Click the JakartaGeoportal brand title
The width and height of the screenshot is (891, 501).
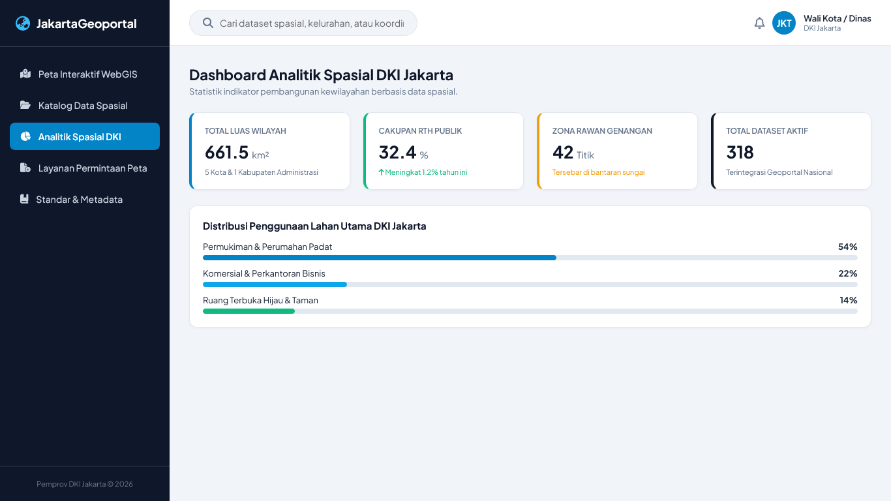pyautogui.click(x=86, y=23)
